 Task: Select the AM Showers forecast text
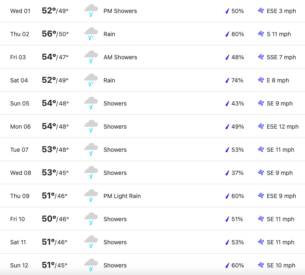120,57
